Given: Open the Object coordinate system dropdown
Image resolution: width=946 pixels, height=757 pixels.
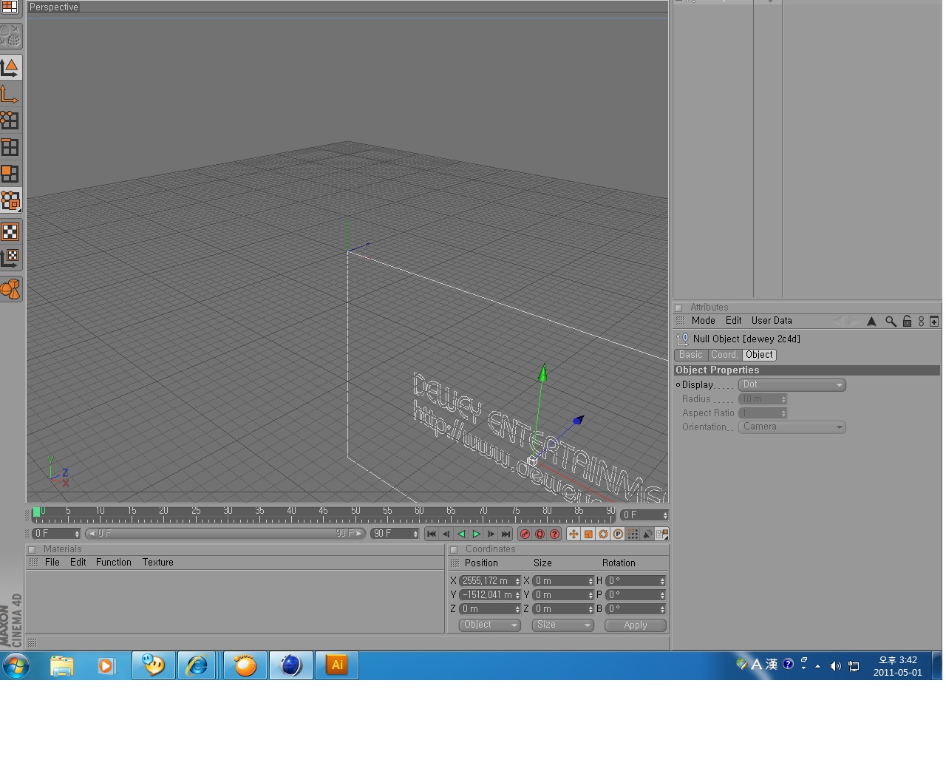Looking at the screenshot, I should pos(490,625).
